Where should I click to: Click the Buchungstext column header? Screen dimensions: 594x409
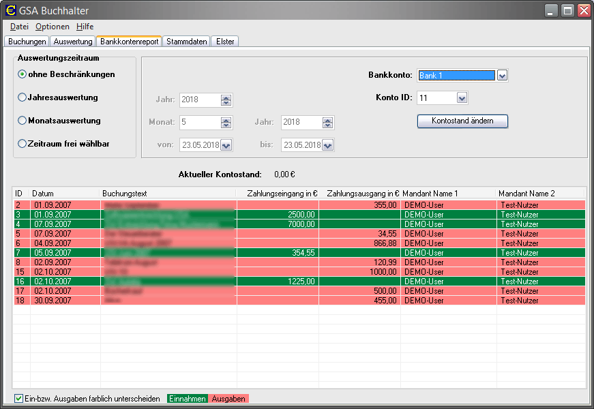[x=168, y=194]
